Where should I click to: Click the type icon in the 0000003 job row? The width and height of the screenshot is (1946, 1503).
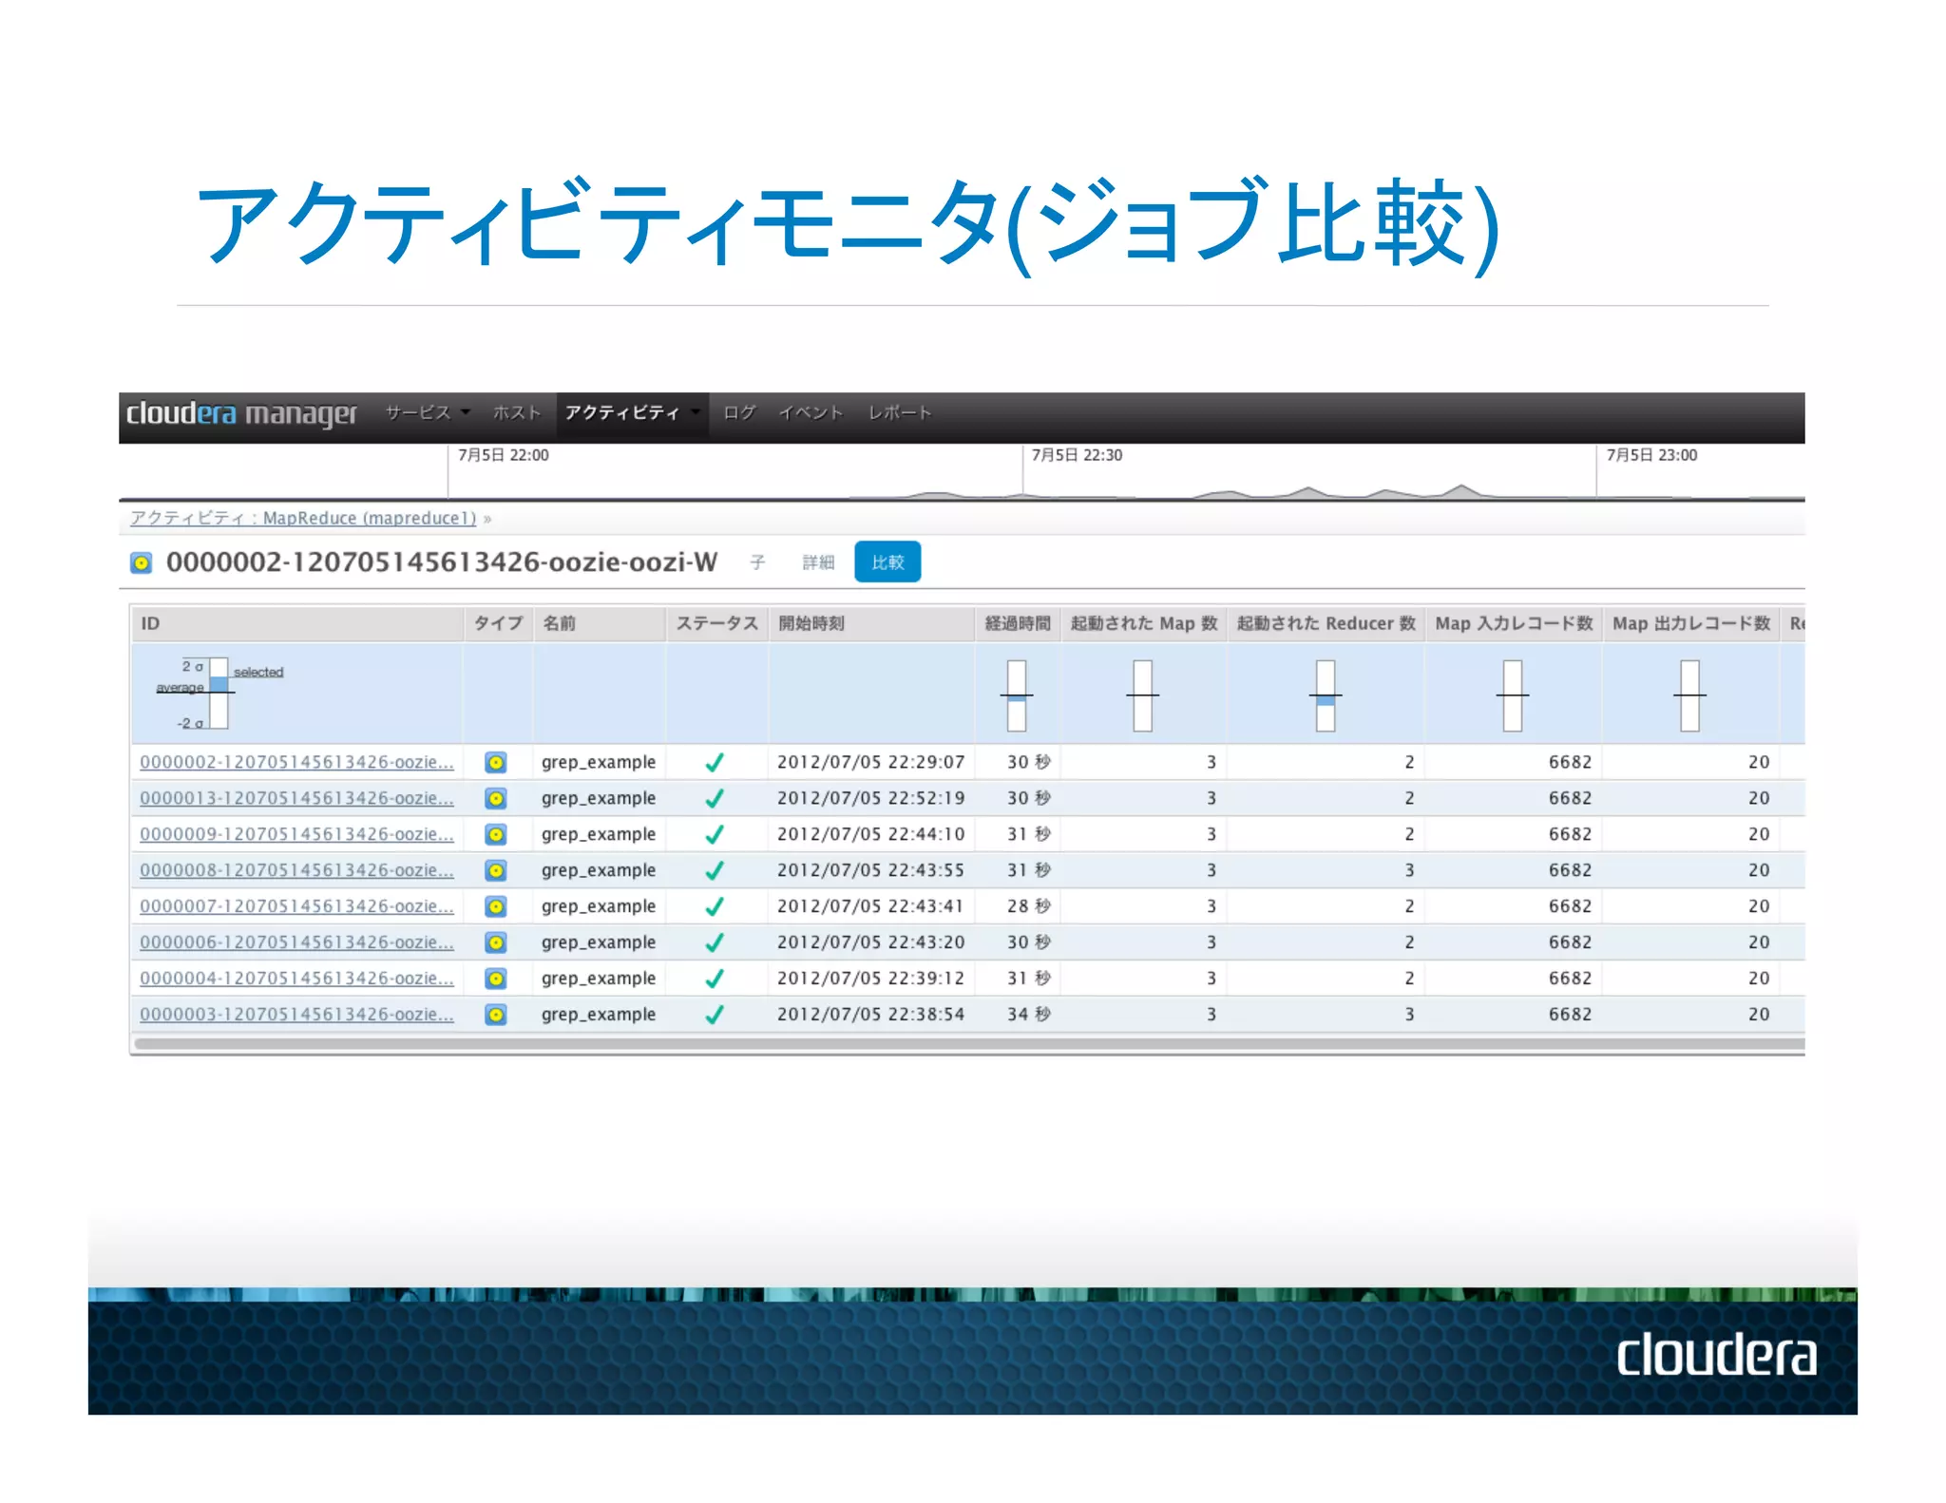click(495, 1016)
